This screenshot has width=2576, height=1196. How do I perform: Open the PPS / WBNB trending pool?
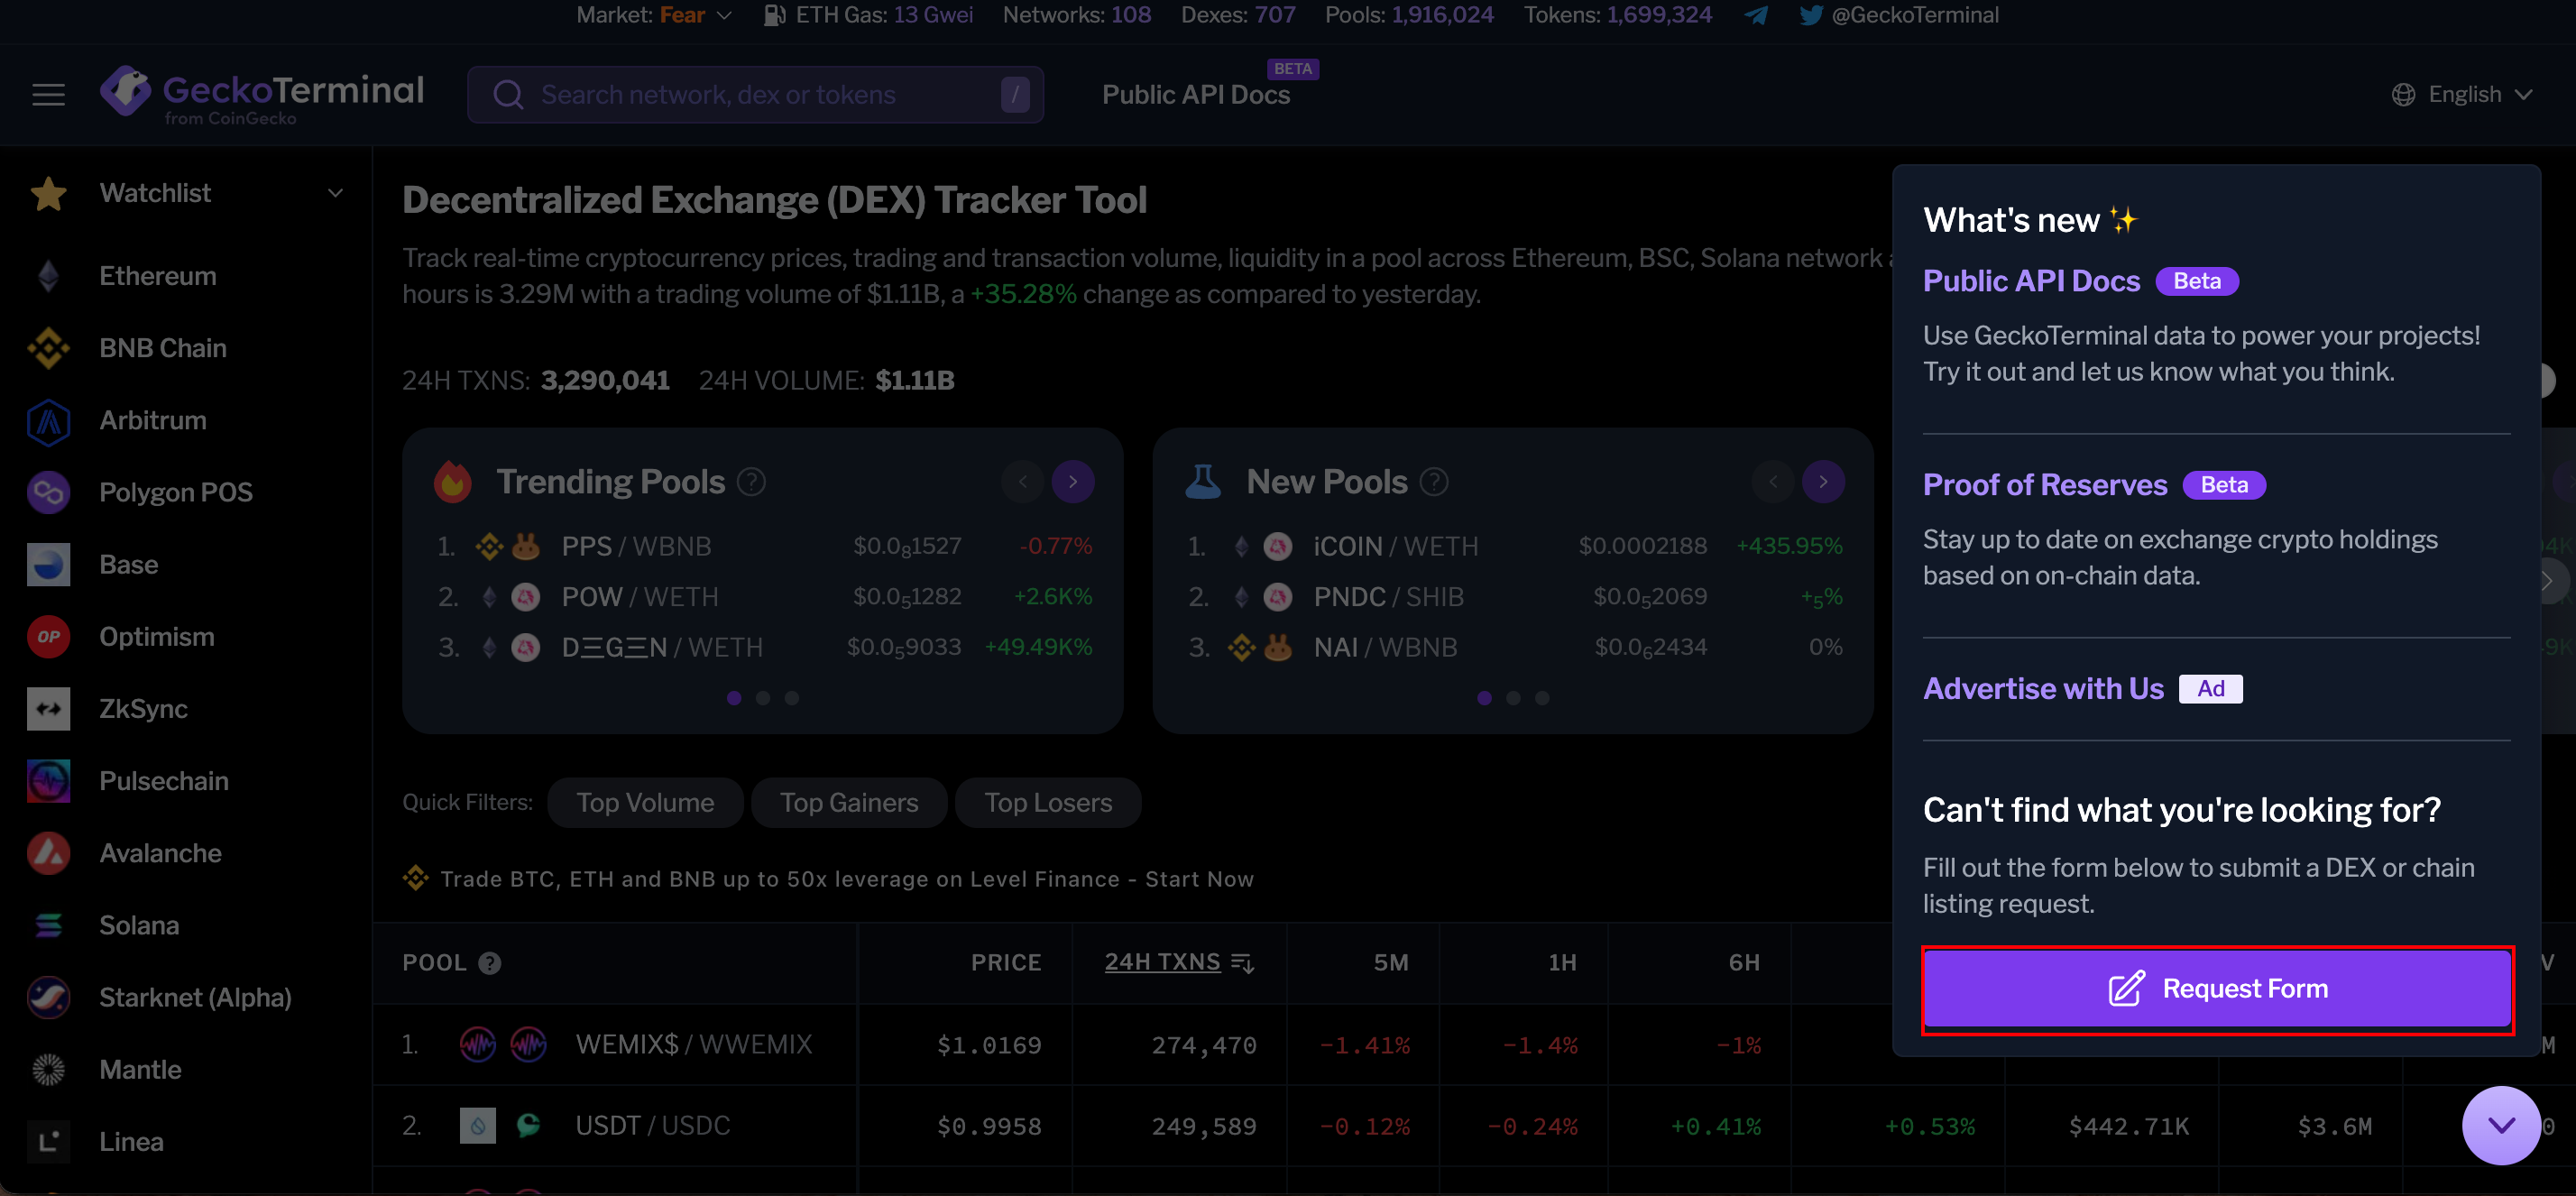click(763, 546)
